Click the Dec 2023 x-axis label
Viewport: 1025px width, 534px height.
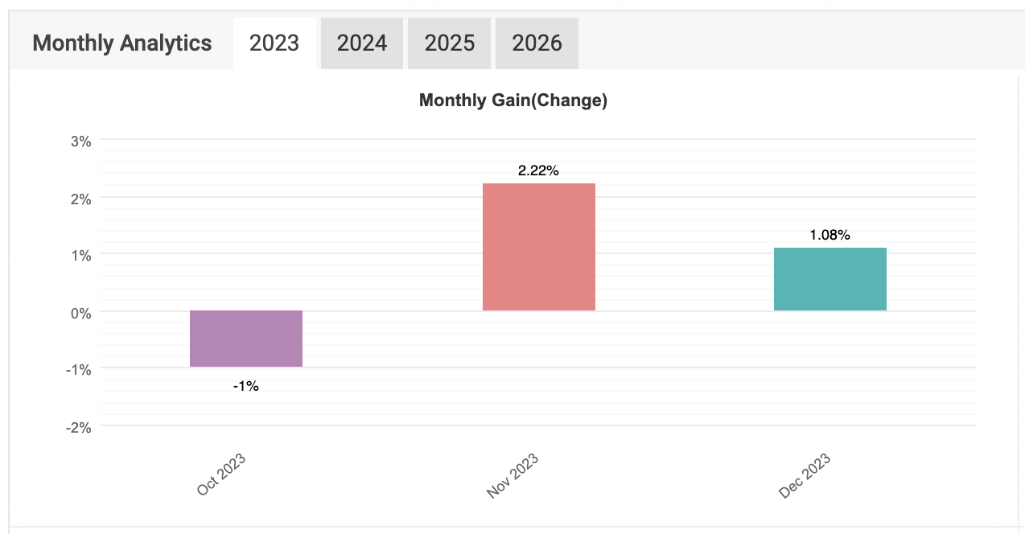coord(805,476)
